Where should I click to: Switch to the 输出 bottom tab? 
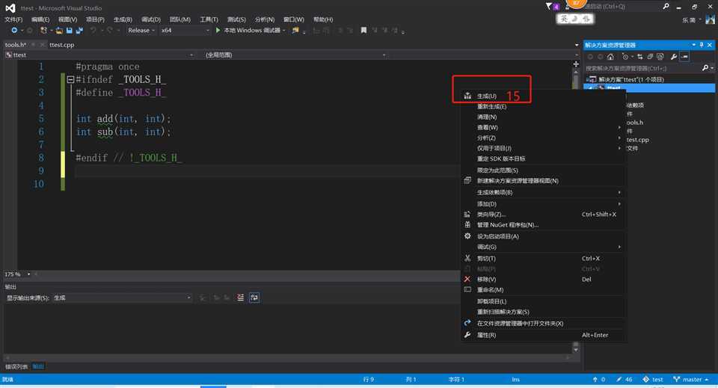[x=38, y=367]
